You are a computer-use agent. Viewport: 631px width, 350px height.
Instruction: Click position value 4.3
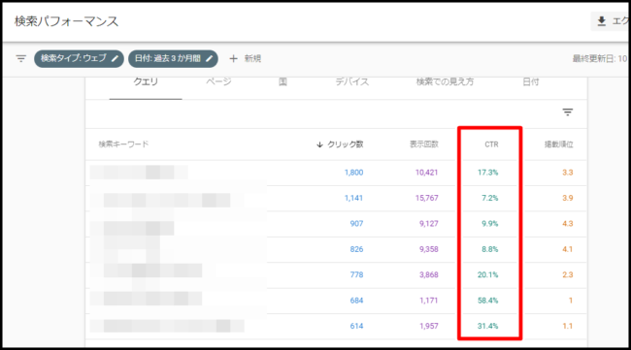click(x=568, y=224)
